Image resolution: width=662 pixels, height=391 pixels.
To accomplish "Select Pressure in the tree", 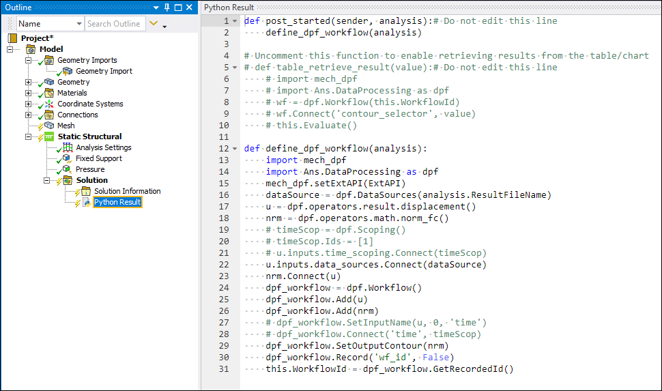I will (x=90, y=169).
